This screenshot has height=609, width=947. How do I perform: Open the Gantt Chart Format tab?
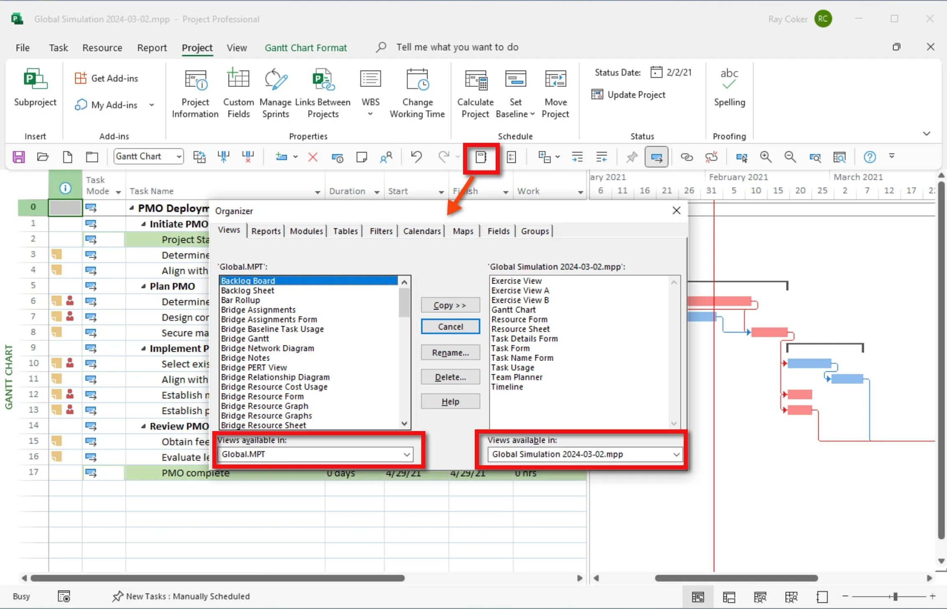306,48
